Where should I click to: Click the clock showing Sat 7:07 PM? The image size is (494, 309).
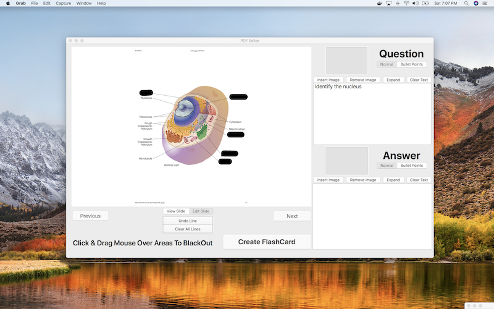click(445, 3)
